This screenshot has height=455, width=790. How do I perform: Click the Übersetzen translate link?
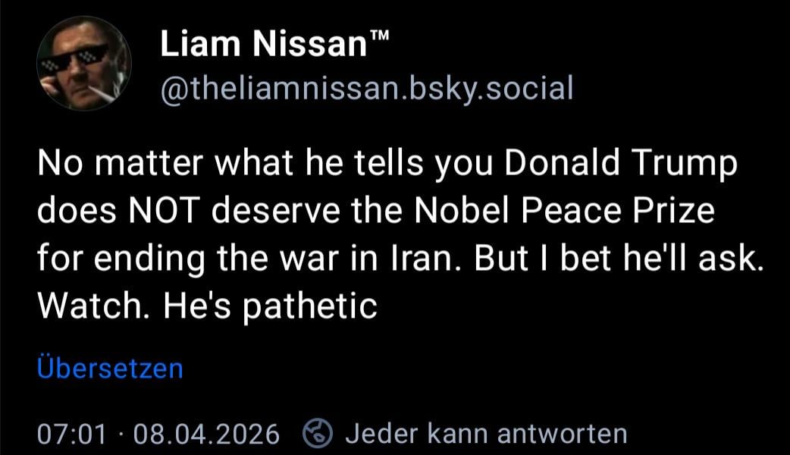(110, 369)
